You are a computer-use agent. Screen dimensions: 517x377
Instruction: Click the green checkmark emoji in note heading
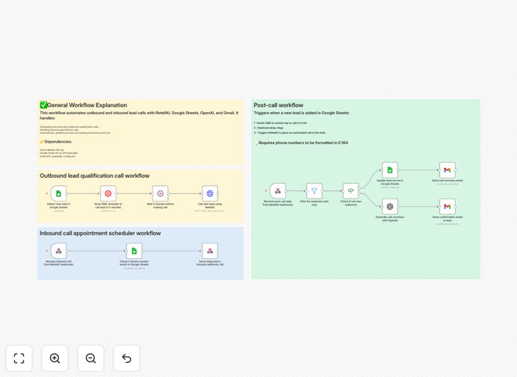[x=43, y=105]
